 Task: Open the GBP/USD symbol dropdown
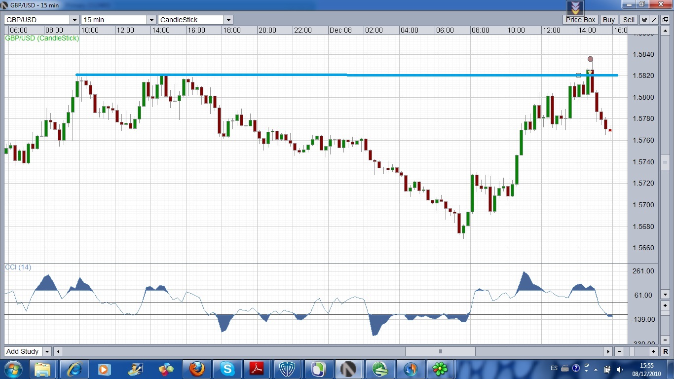coord(75,20)
